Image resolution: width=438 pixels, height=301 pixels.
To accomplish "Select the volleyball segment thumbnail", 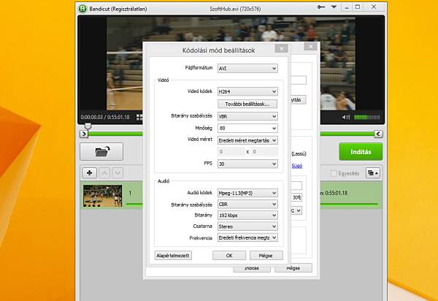I will (x=102, y=196).
